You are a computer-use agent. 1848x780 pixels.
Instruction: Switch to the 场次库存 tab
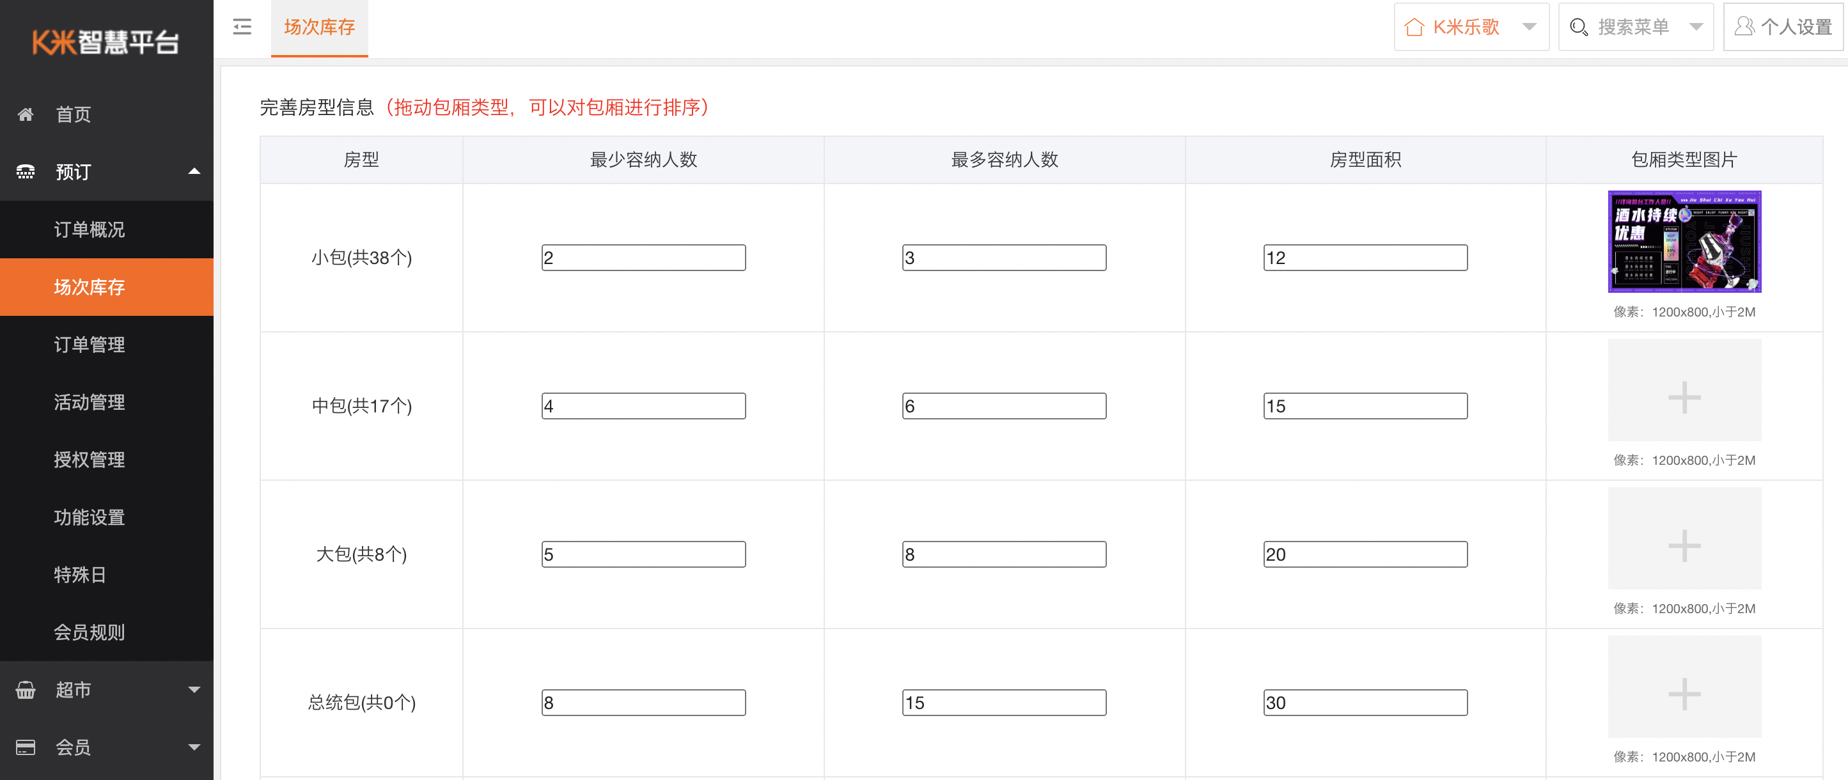(319, 28)
